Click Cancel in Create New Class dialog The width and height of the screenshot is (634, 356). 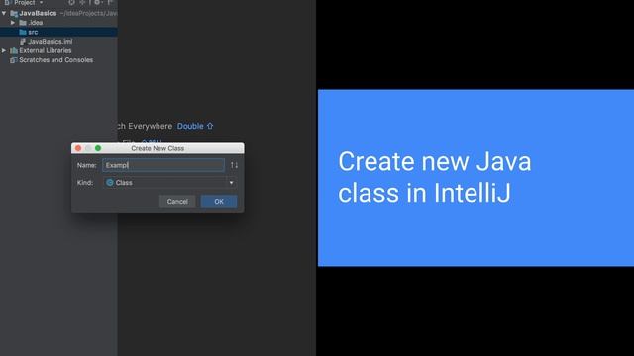pyautogui.click(x=177, y=202)
